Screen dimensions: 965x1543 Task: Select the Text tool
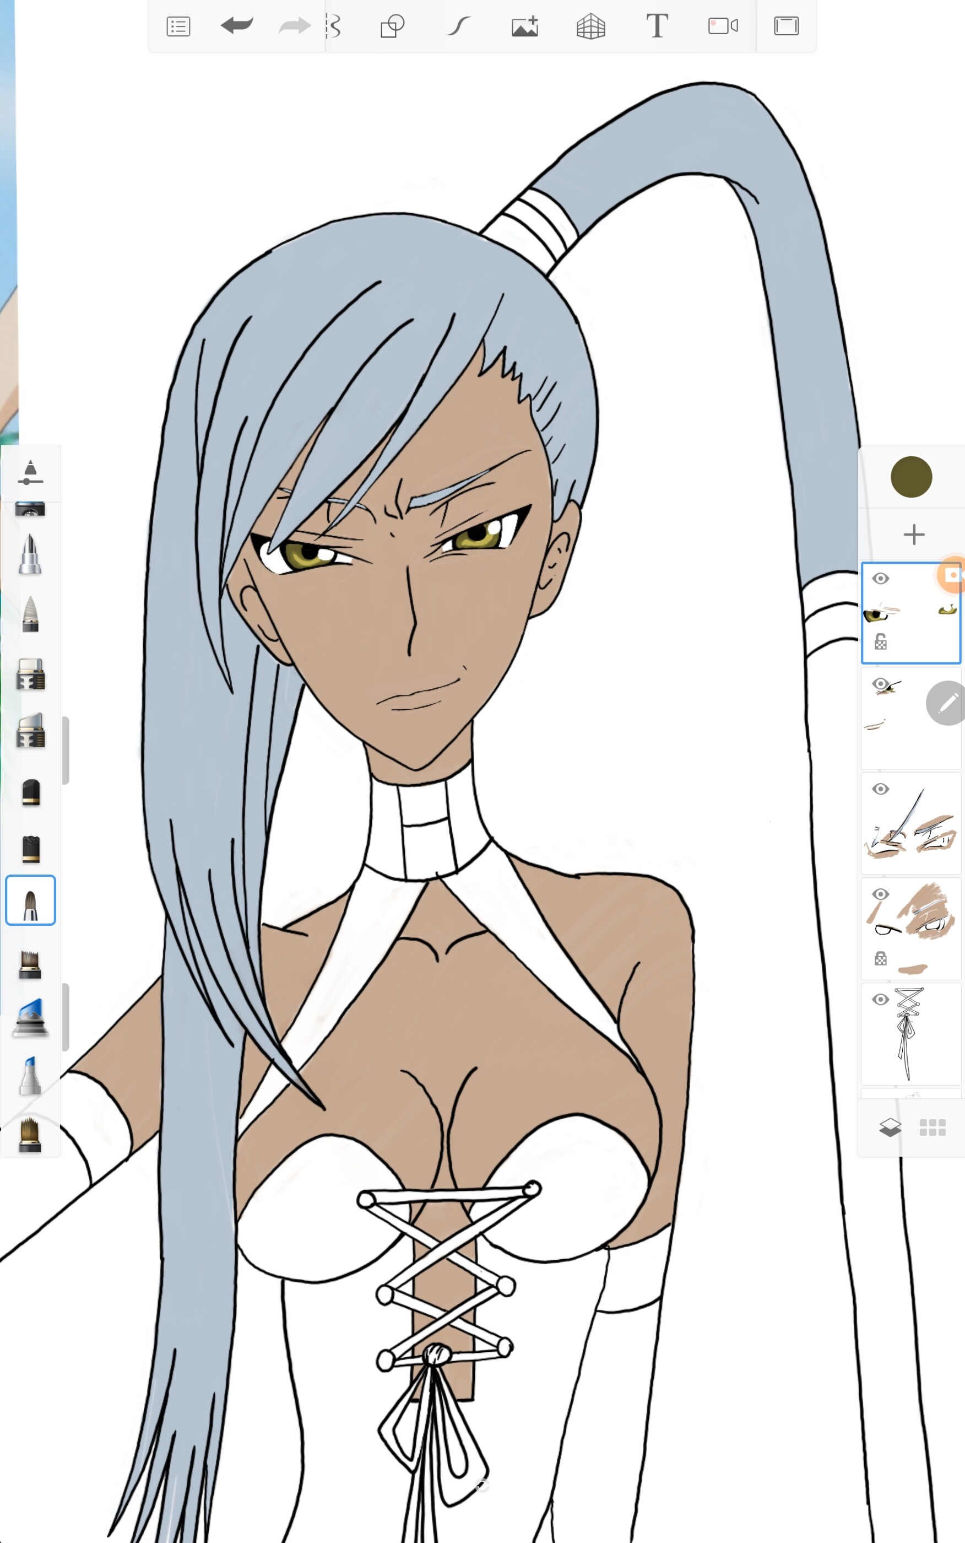[657, 26]
